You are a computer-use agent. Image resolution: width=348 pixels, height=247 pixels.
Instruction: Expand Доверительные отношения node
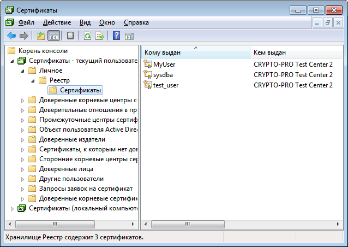(23, 110)
